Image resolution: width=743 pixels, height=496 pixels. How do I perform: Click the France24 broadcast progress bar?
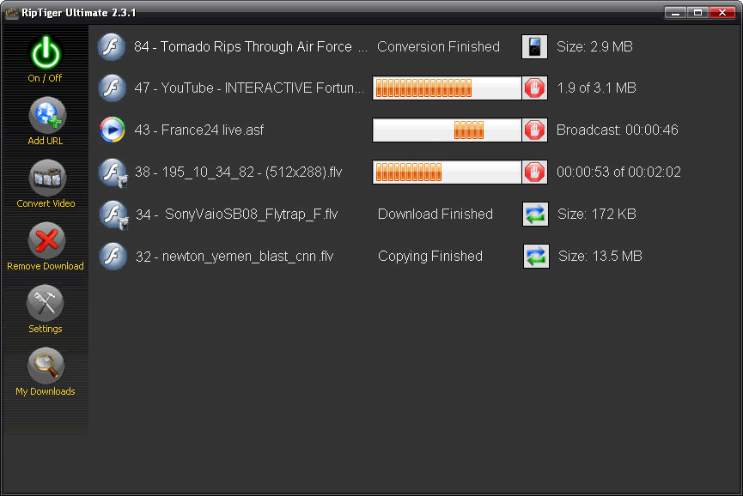pyautogui.click(x=447, y=130)
